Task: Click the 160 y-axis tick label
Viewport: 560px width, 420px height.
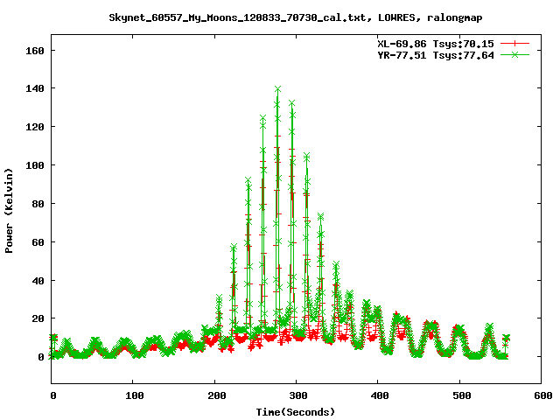Action: point(35,51)
